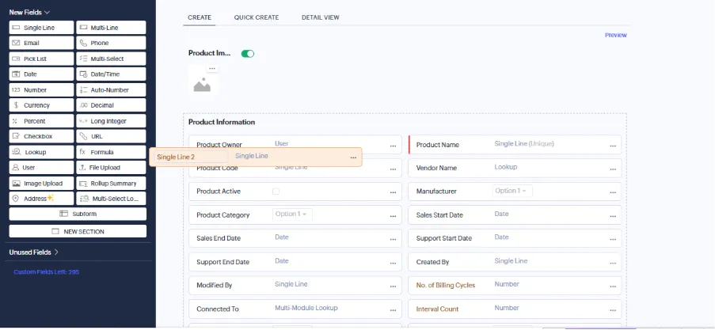Select the Connected To field label
The height and width of the screenshot is (330, 715).
(218, 309)
